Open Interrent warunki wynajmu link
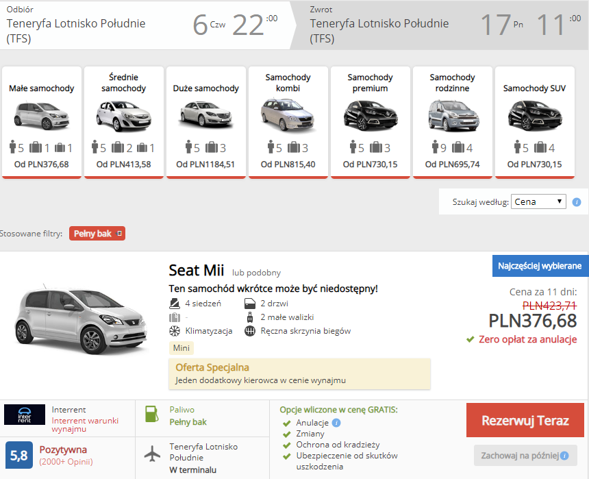The height and width of the screenshot is (479, 589). [x=86, y=425]
